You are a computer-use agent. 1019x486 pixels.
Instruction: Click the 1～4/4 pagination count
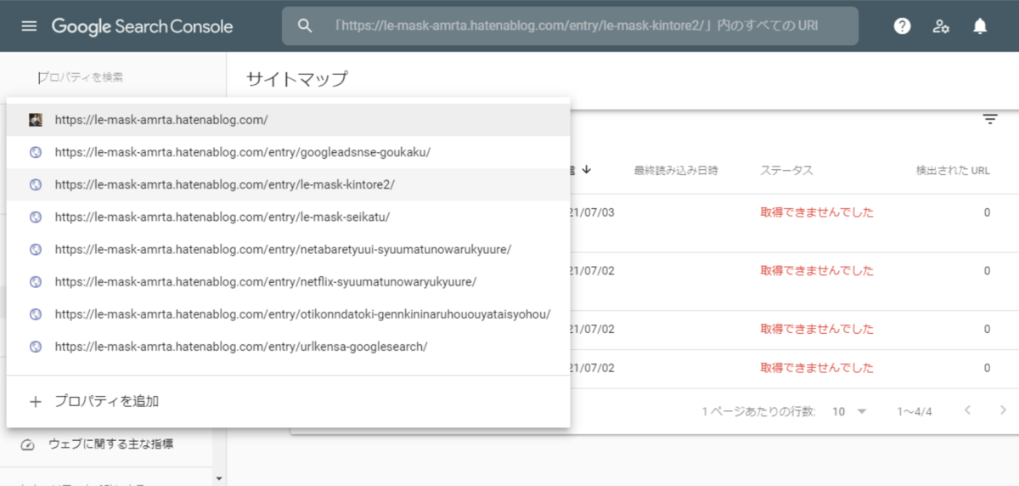[x=915, y=411]
